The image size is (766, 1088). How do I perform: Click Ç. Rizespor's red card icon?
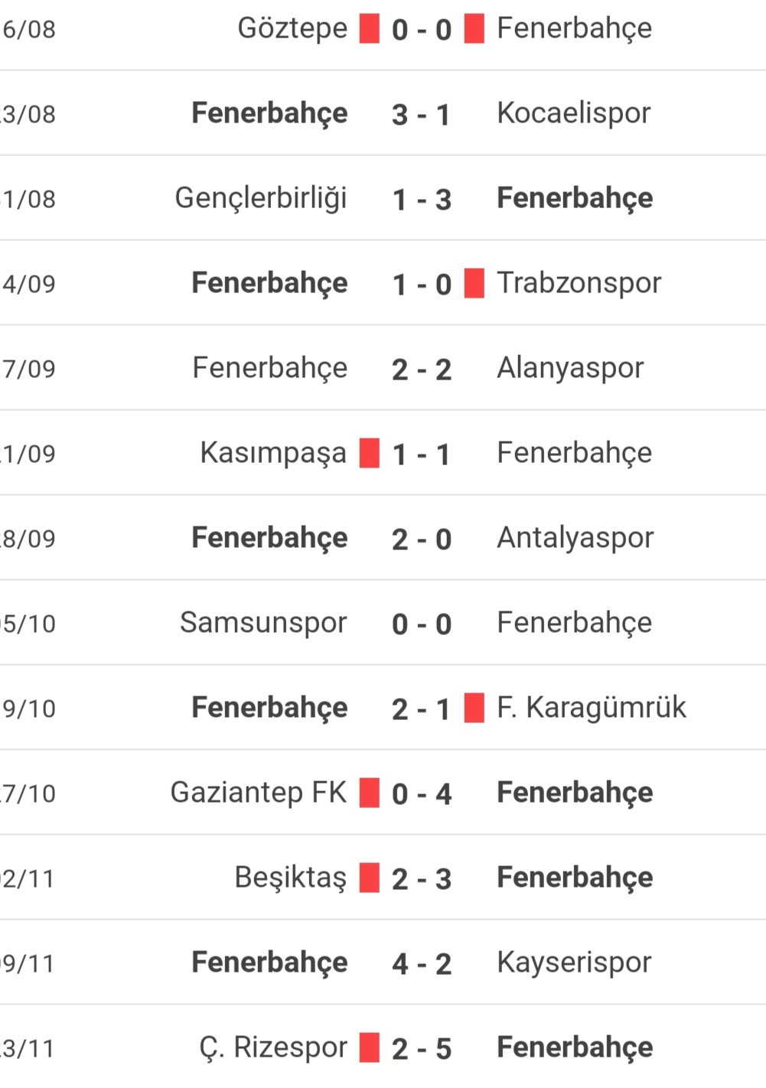(x=370, y=1048)
